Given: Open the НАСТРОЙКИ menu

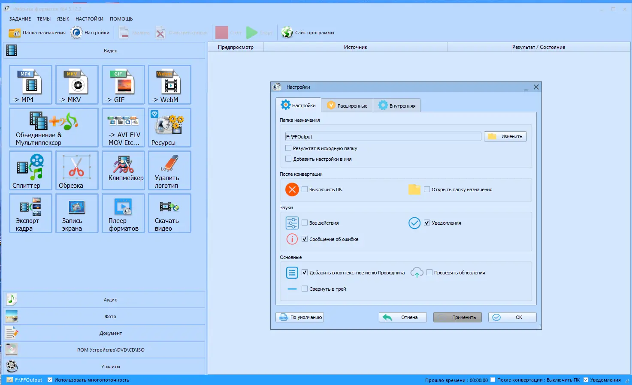Looking at the screenshot, I should [89, 19].
